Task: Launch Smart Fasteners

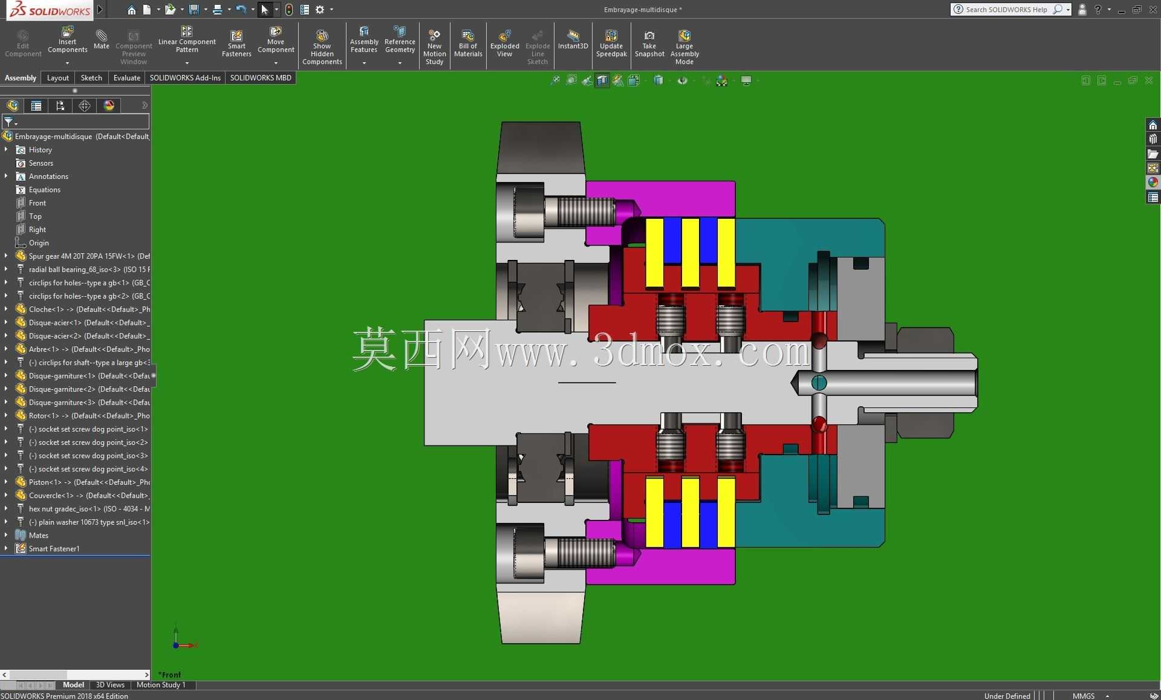Action: click(236, 44)
